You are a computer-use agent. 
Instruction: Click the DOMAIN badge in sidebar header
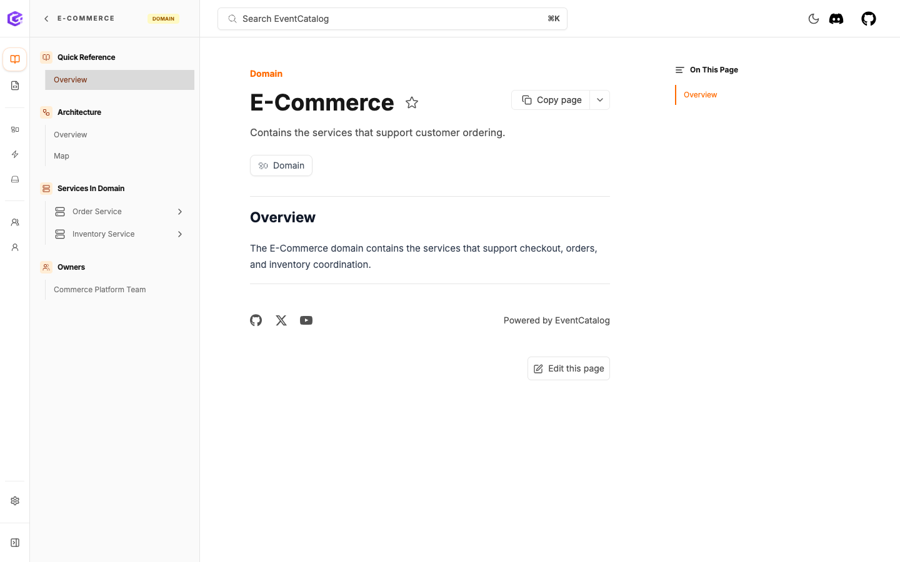click(x=163, y=19)
